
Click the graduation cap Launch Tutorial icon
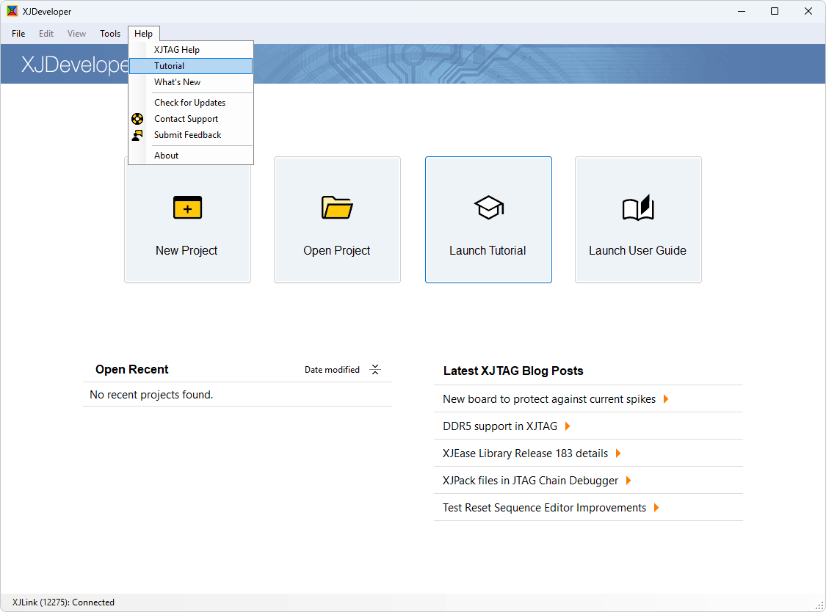pyautogui.click(x=488, y=208)
